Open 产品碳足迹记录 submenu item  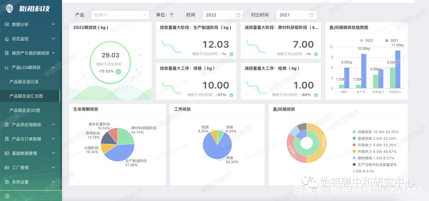coord(24,82)
